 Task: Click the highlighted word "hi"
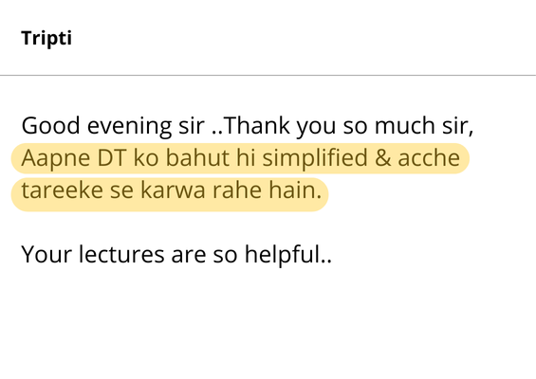246,157
